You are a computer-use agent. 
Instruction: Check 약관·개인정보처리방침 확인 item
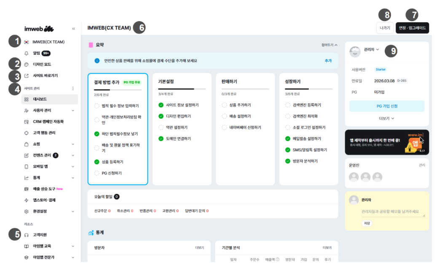[x=97, y=120]
